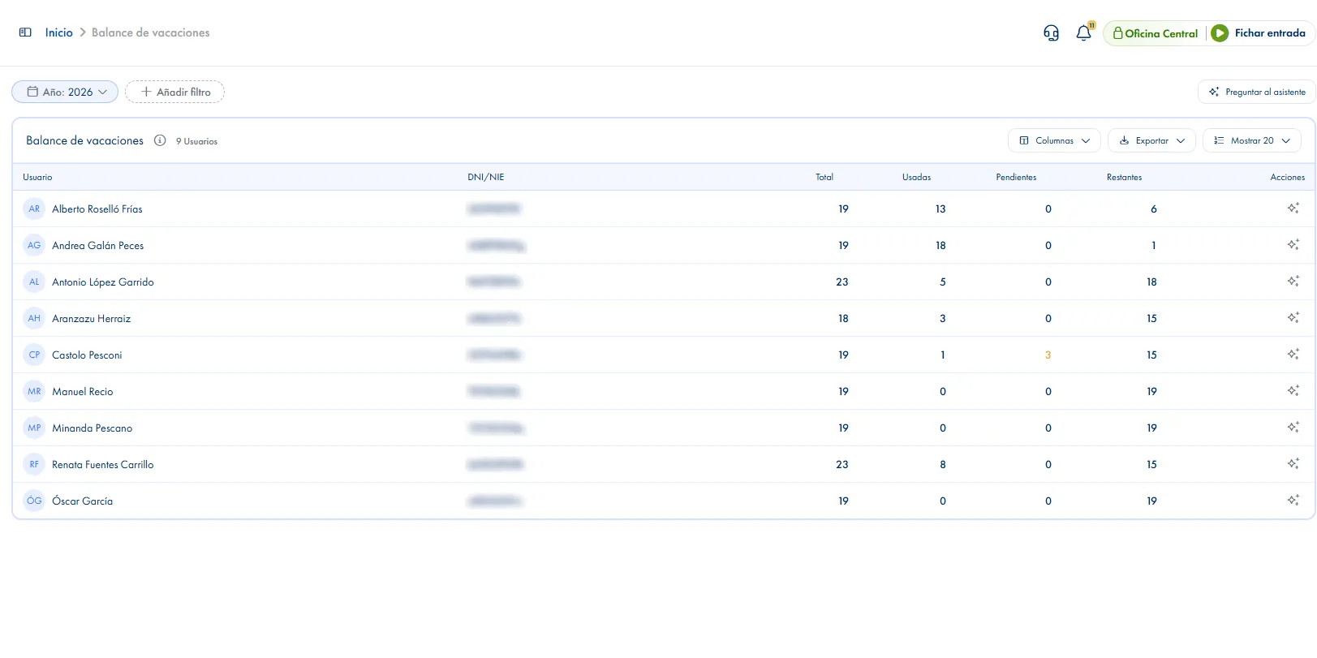Open the notifications bell
1317x658 pixels.
[1084, 33]
